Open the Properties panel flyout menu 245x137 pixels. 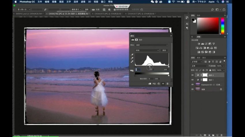pos(171,36)
